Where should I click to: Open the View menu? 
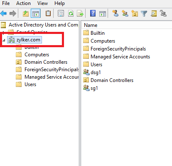click(42, 3)
